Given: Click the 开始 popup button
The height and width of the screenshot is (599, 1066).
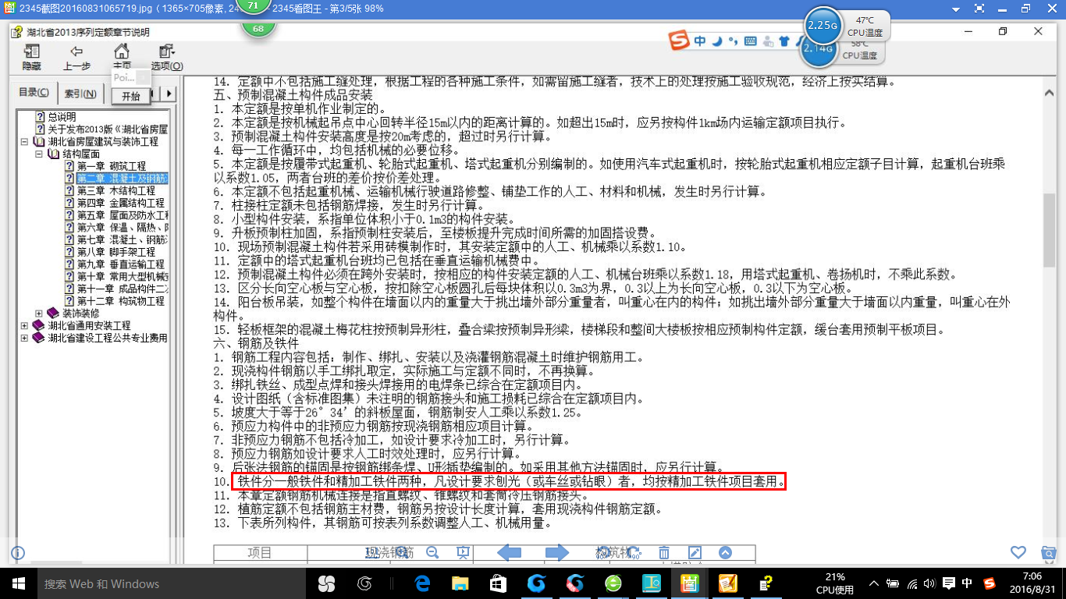Looking at the screenshot, I should click(130, 97).
